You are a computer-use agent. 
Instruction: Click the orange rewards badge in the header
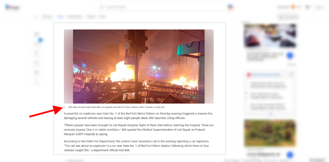coord(293,7)
